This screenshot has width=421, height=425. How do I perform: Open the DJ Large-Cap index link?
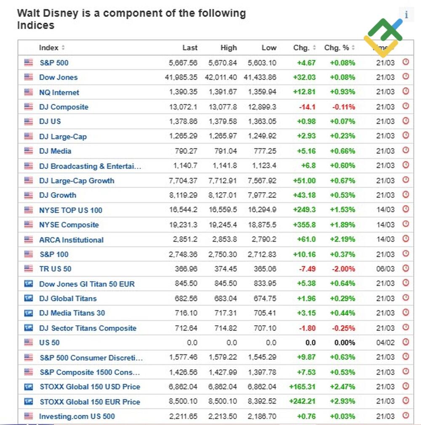[x=63, y=136]
